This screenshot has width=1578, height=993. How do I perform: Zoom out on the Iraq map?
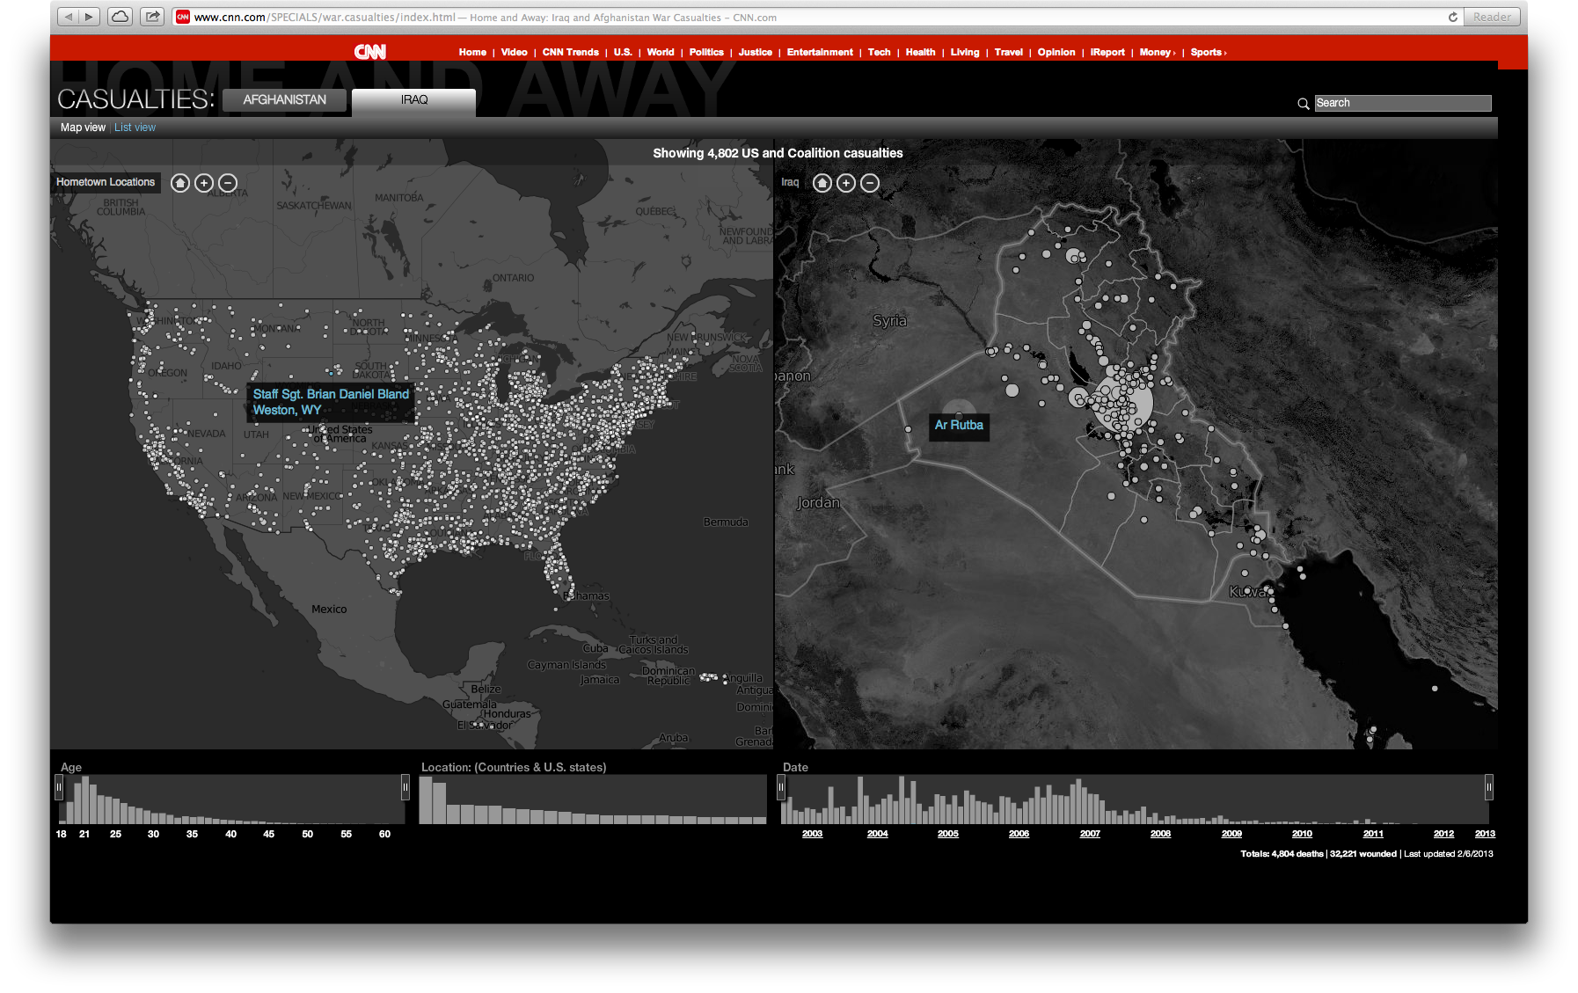click(870, 183)
